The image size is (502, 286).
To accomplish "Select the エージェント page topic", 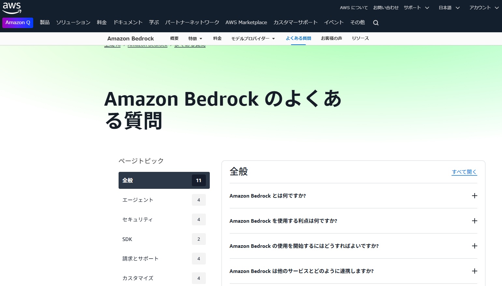I will pyautogui.click(x=164, y=200).
